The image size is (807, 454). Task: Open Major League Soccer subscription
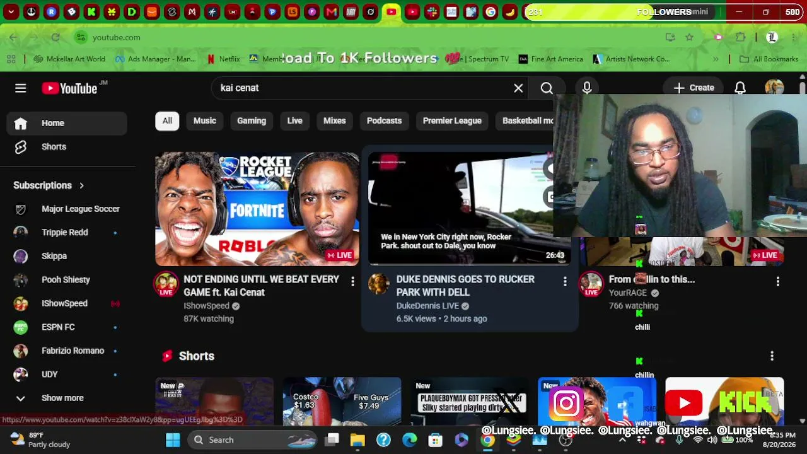pos(67,209)
